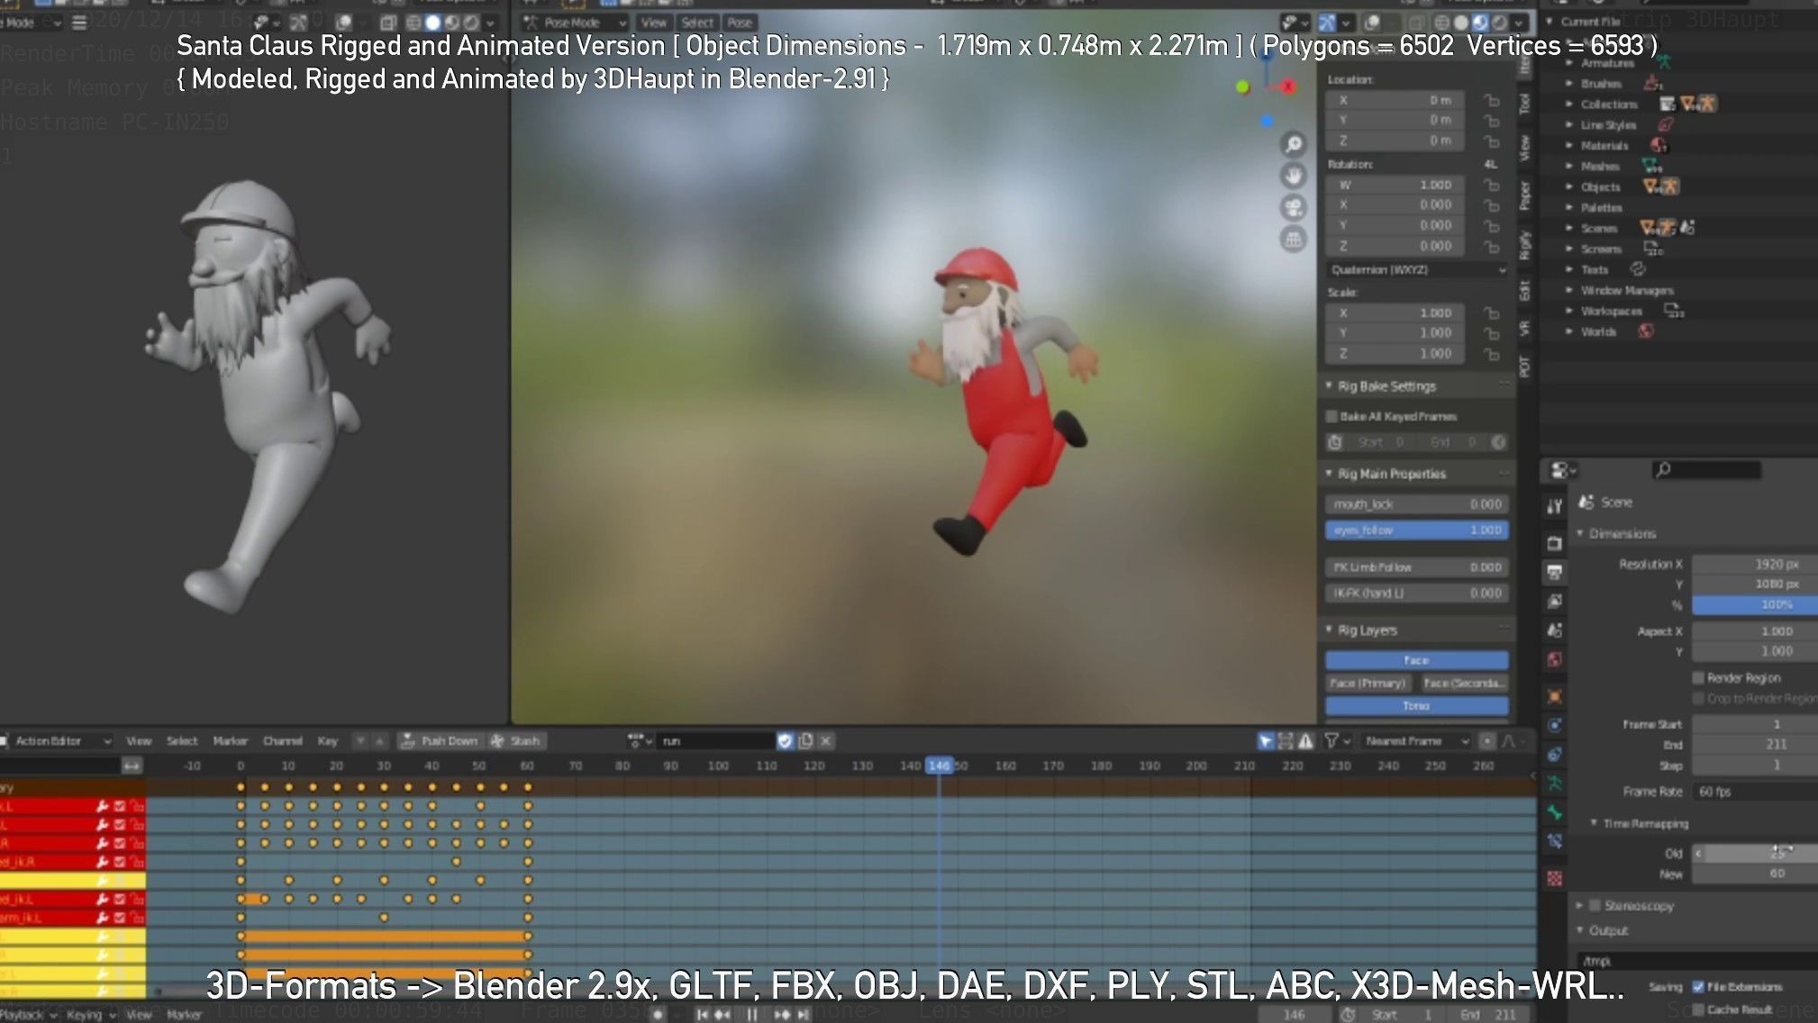Open the View menu in Action Editor
This screenshot has width=1818, height=1023.
[x=139, y=740]
